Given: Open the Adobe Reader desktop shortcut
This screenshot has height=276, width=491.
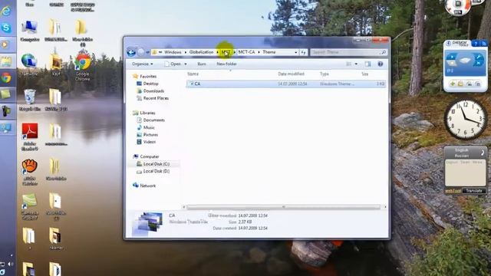Looking at the screenshot, I should click(30, 137).
